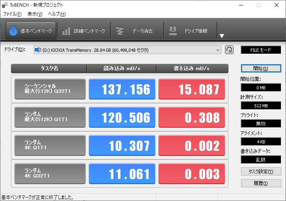
Task: Click 4K Q1T1 write result 0.002
Action: click(192, 145)
